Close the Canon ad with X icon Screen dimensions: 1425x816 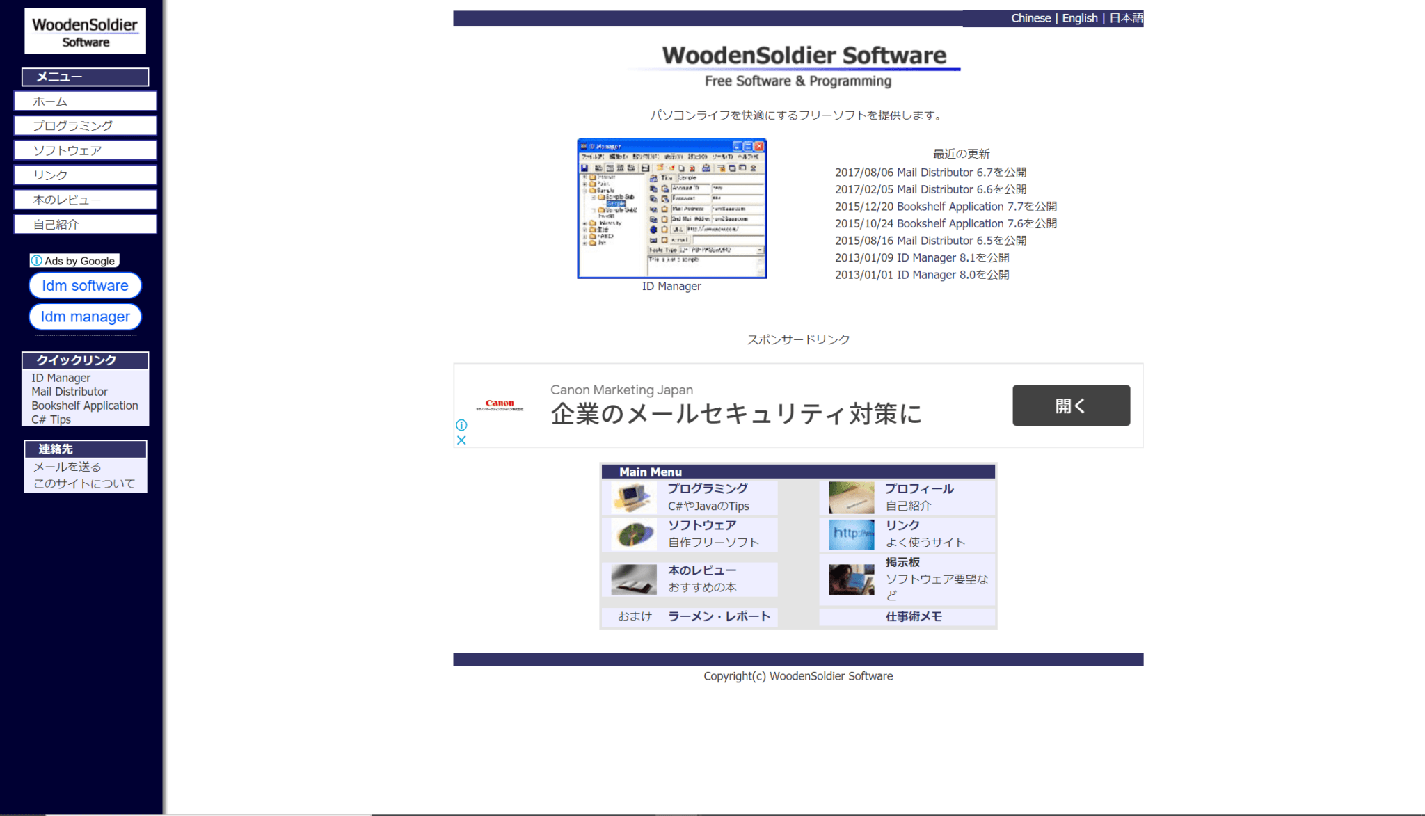[461, 440]
